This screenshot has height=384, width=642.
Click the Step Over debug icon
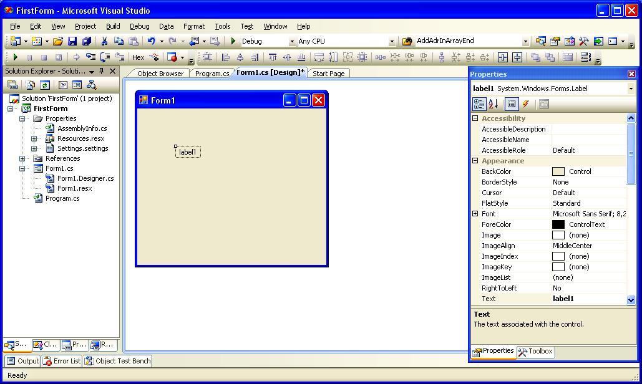coord(105,57)
